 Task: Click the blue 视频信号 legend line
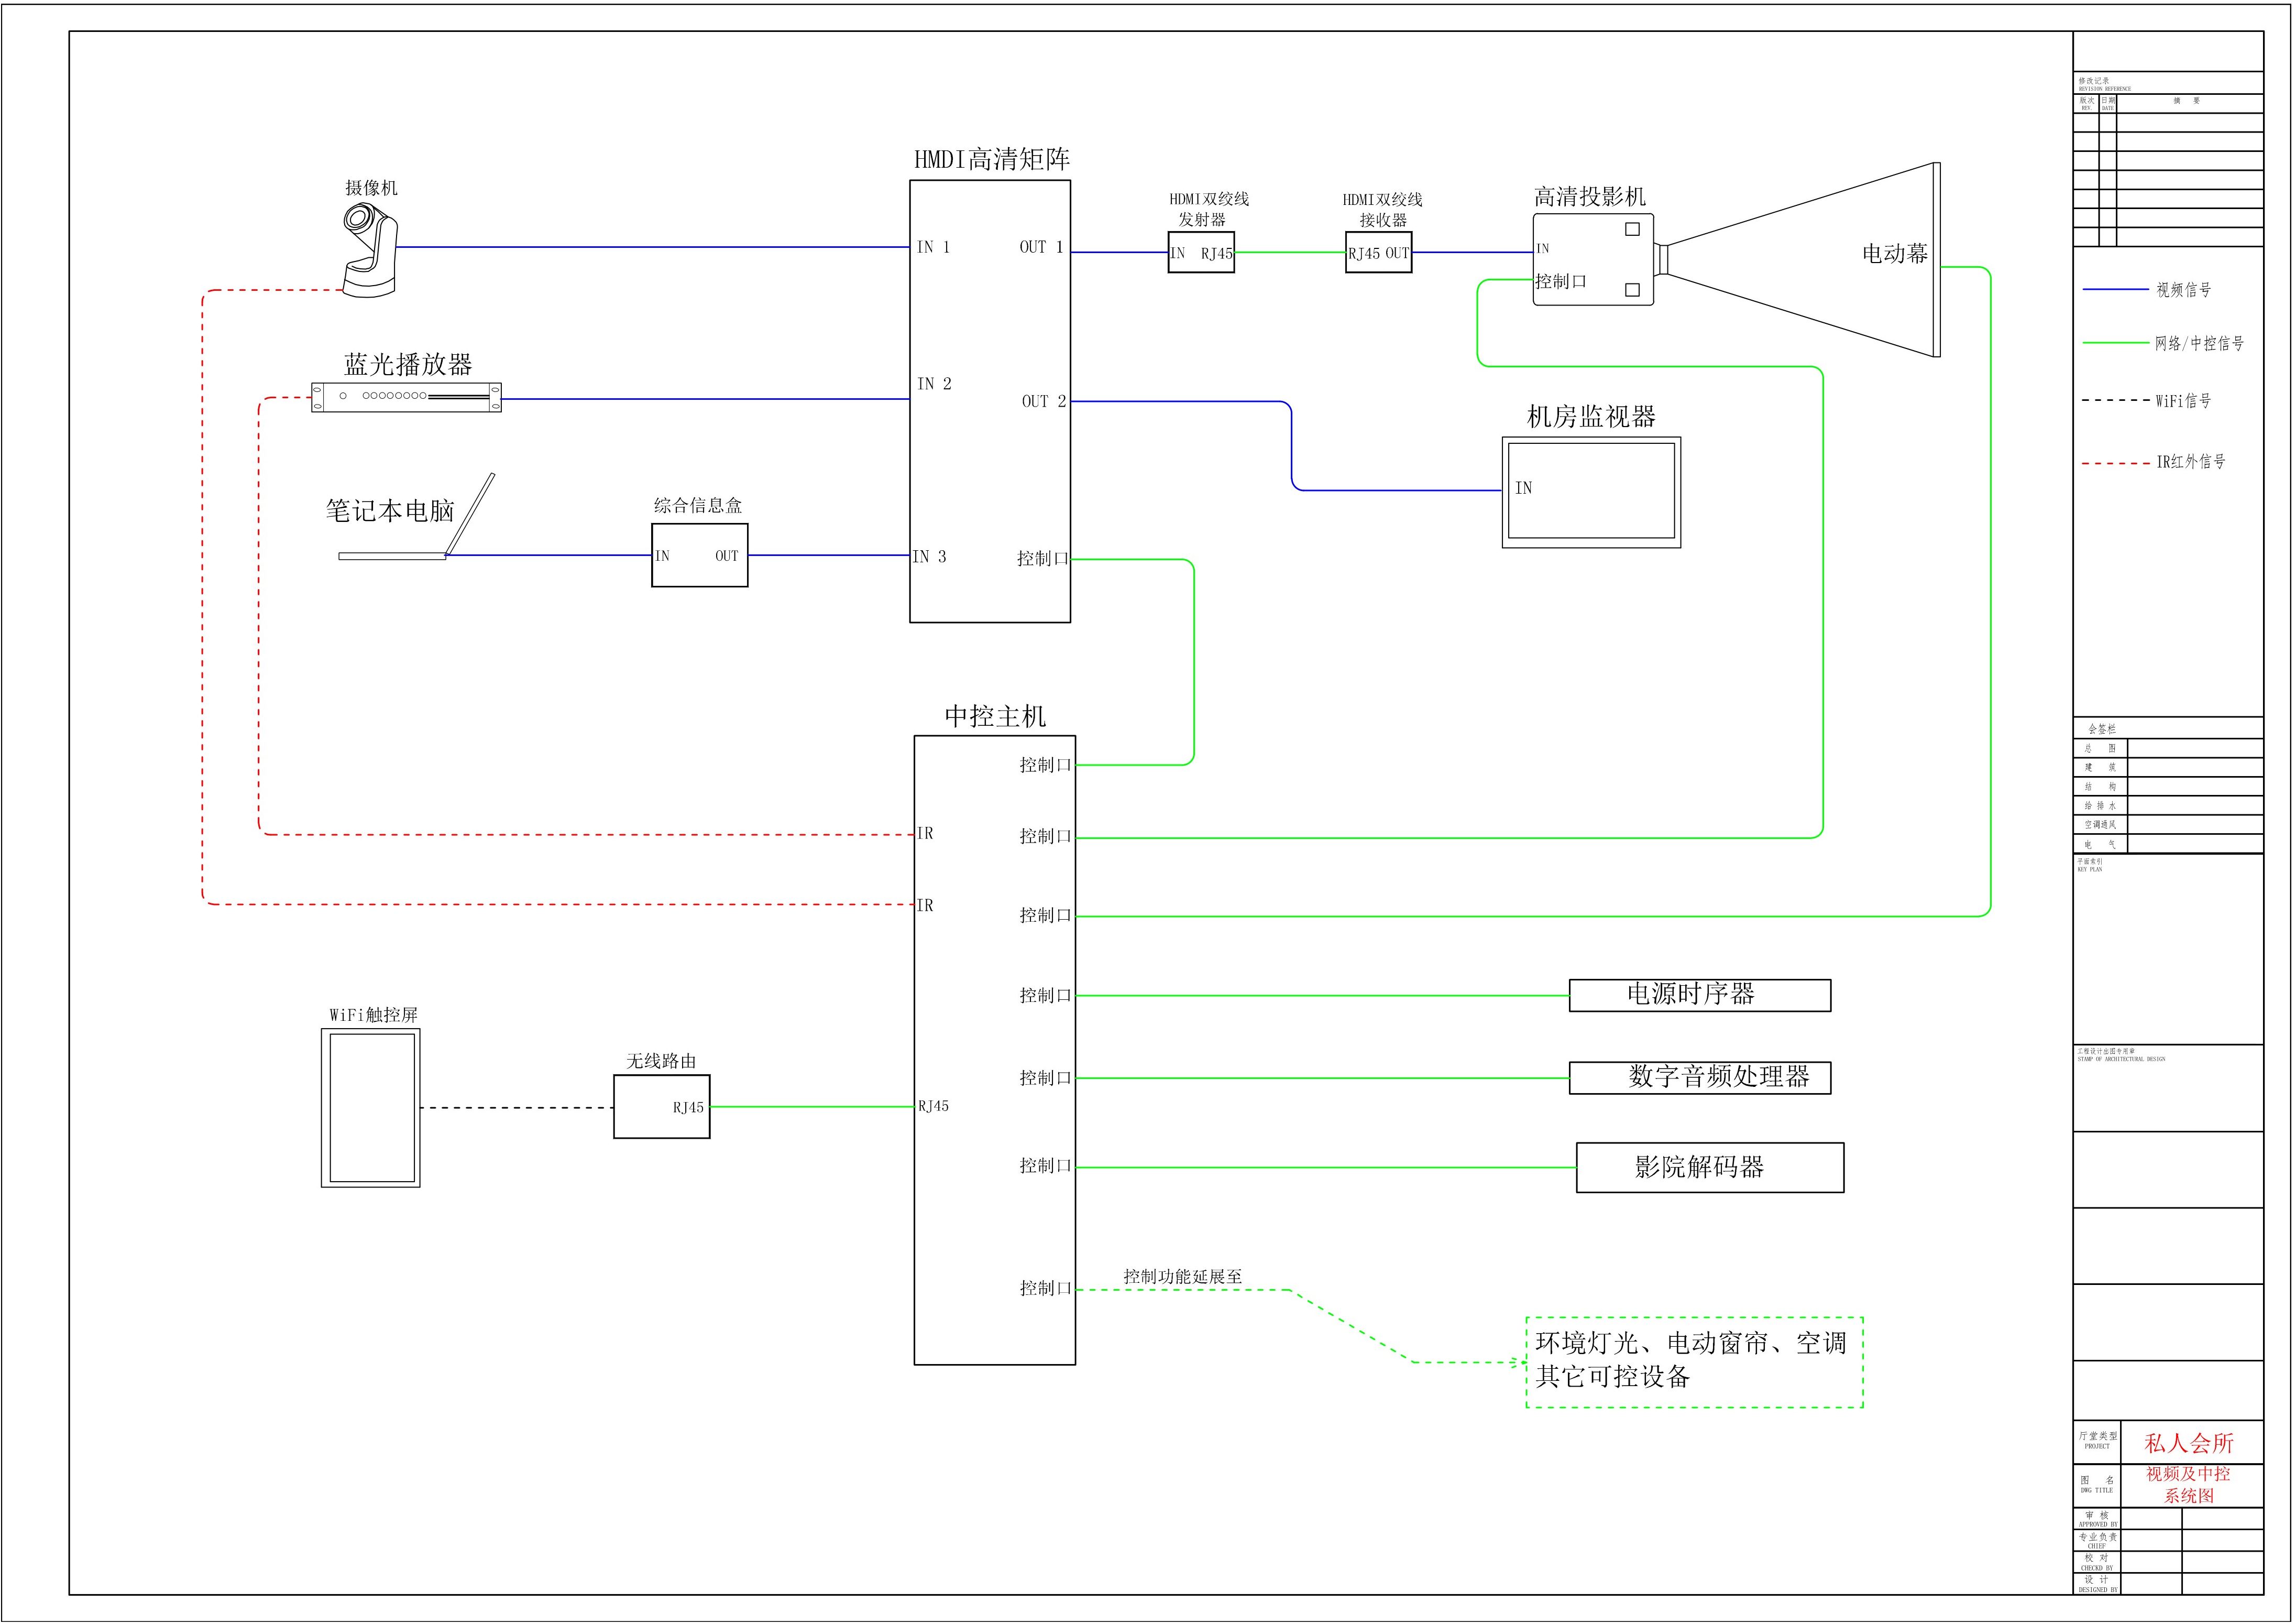tap(2116, 290)
